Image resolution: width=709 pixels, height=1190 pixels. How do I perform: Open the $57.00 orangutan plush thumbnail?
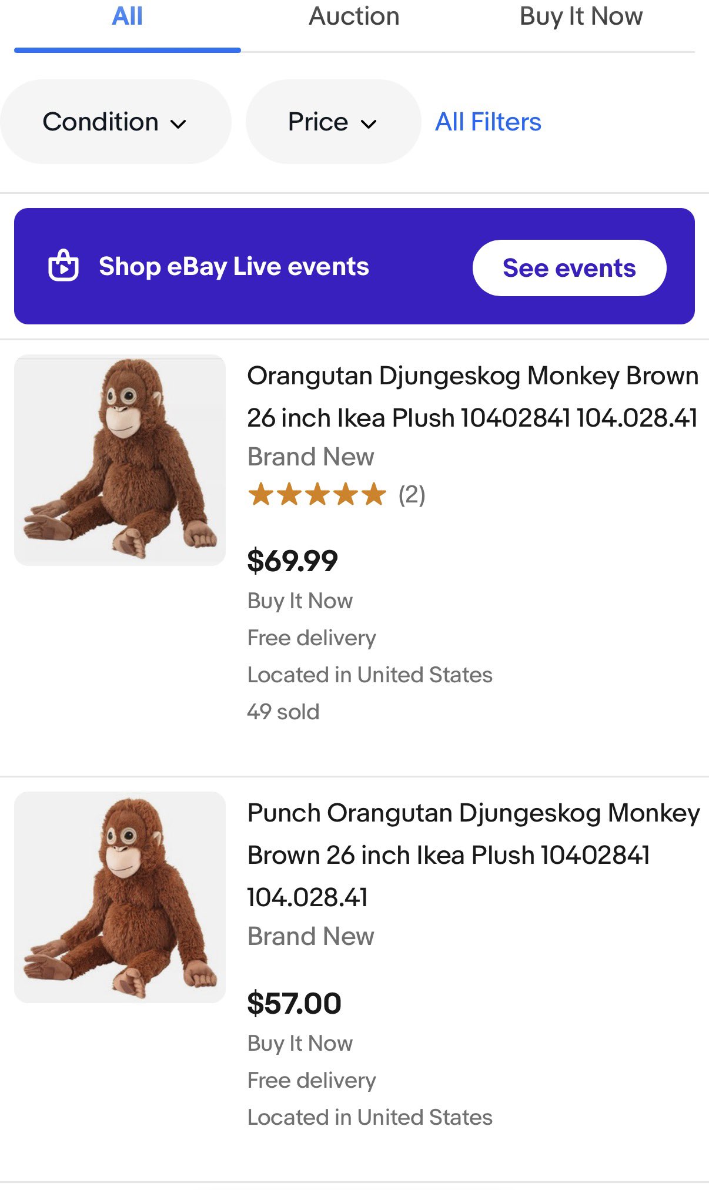click(x=120, y=897)
